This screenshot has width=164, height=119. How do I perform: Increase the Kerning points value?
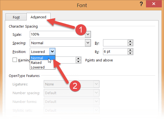point(79,58)
